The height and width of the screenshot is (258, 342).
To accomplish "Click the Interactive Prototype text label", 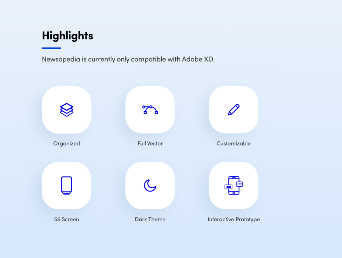I will coord(233,220).
